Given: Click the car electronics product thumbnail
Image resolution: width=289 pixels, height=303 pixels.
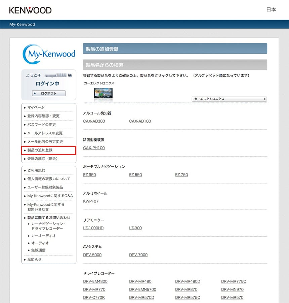Looking at the screenshot, I should click(103, 93).
